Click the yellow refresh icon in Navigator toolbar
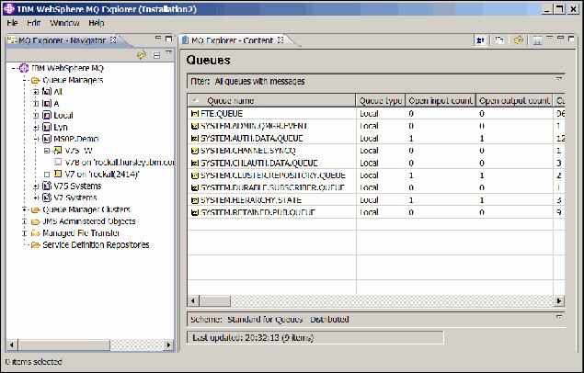This screenshot has width=584, height=373. pyautogui.click(x=142, y=55)
